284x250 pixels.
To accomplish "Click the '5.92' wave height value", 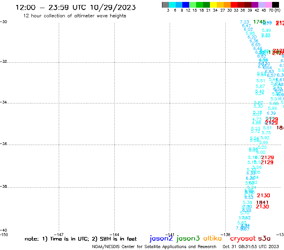I will (x=265, y=138).
